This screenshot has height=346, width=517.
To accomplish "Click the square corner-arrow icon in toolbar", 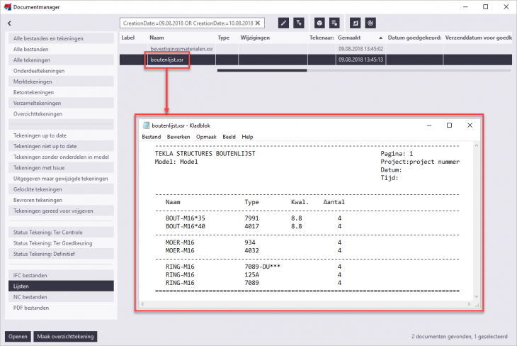I will tap(355, 23).
